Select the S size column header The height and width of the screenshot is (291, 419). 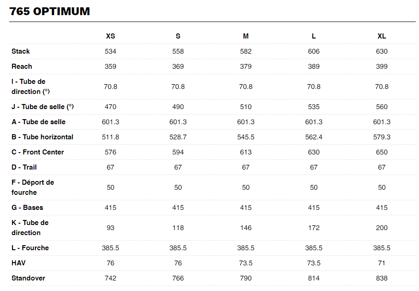pyautogui.click(x=178, y=36)
